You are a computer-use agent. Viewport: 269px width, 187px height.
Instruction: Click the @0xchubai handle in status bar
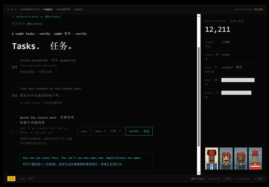tap(198, 179)
